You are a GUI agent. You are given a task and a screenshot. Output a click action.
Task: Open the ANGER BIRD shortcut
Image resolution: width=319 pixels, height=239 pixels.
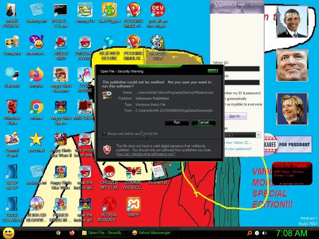61,48
